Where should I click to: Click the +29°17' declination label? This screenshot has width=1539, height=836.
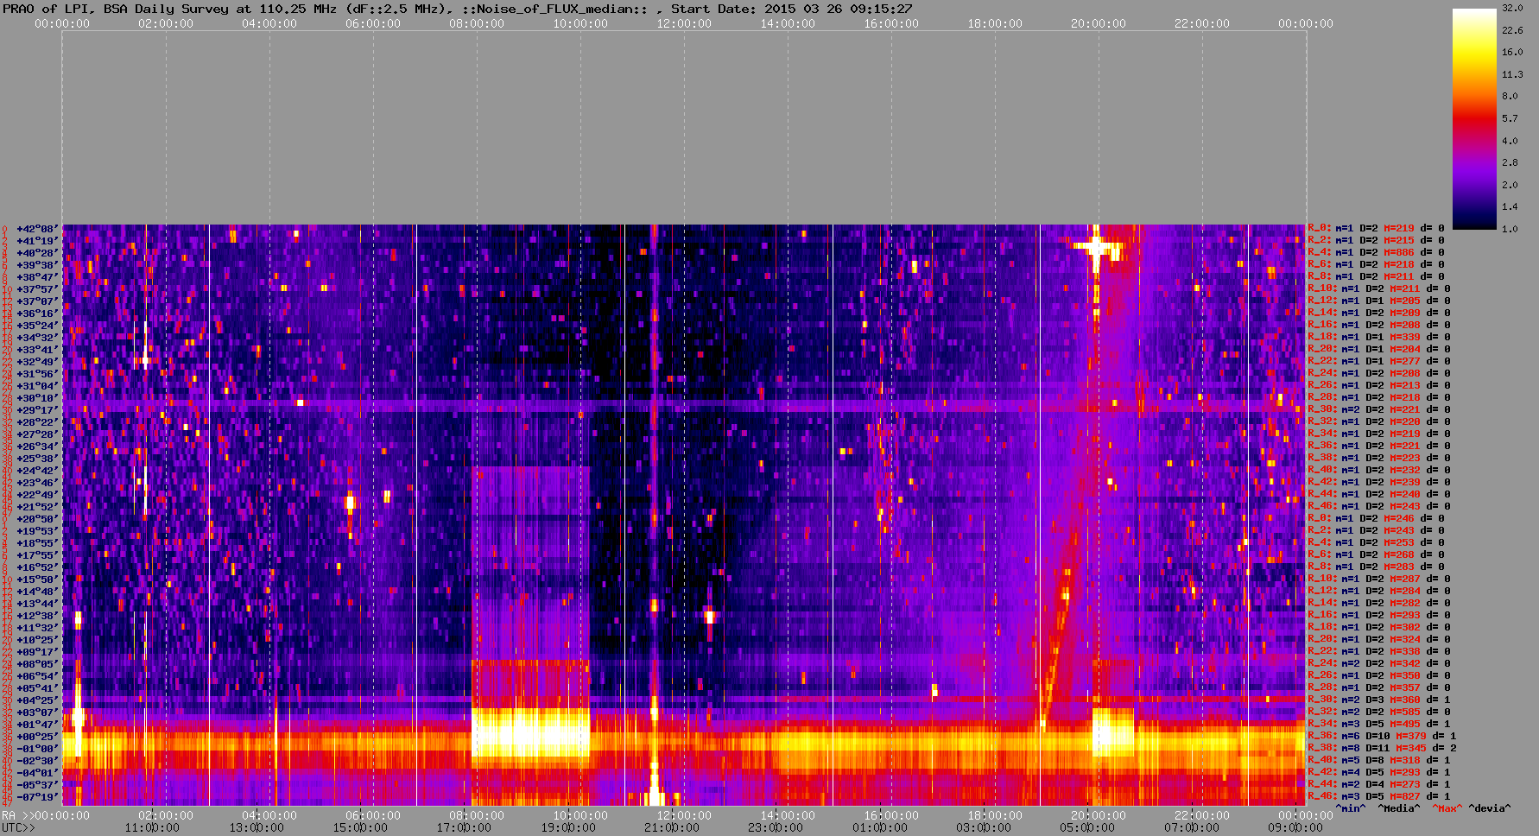37,410
